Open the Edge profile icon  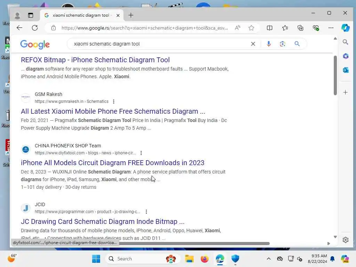point(17,15)
